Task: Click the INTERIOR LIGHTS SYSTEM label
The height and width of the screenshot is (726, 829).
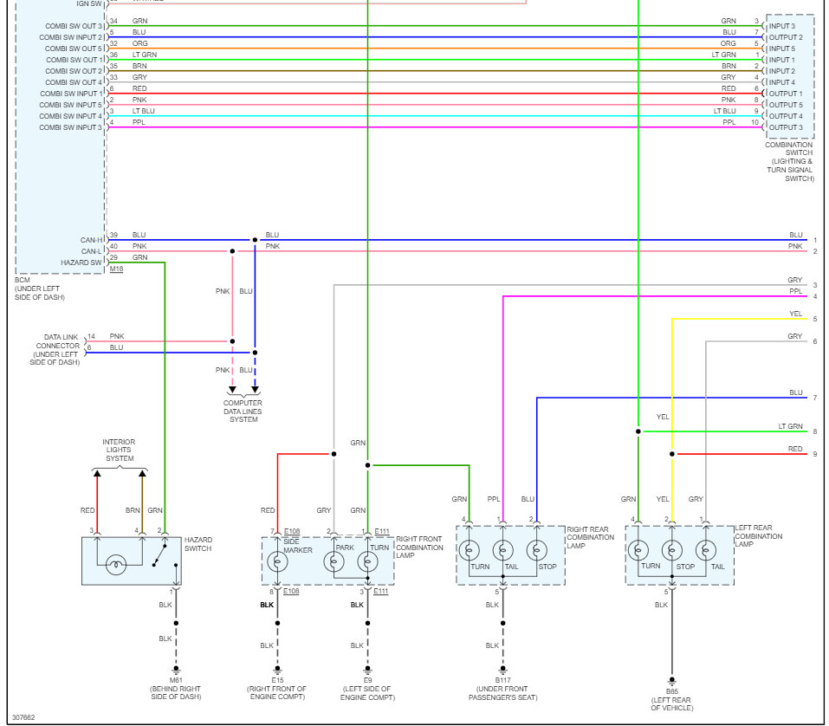Action: [x=119, y=450]
